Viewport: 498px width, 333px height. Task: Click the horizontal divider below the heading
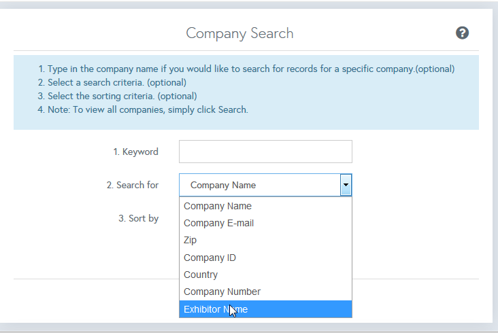pos(246,51)
